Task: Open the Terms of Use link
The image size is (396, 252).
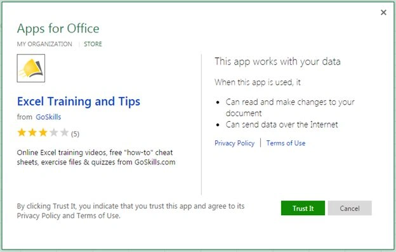Action: pos(286,143)
